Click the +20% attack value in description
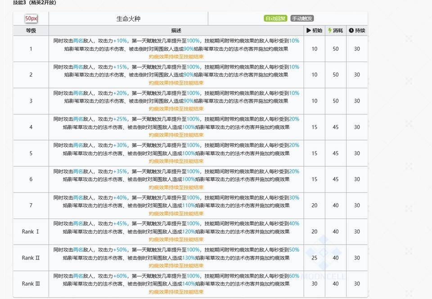Screen dimensions: 432x299 (120, 93)
